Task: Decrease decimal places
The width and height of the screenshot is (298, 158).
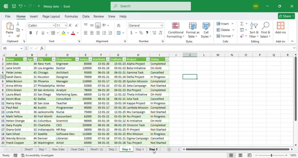Action: click(160, 33)
